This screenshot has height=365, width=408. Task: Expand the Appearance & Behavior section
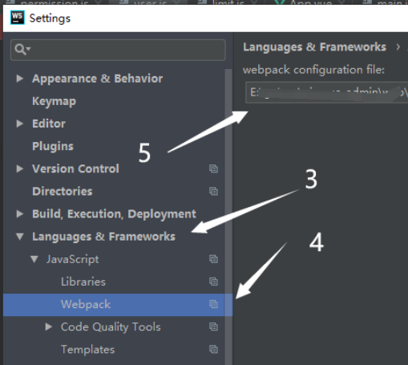click(x=19, y=79)
